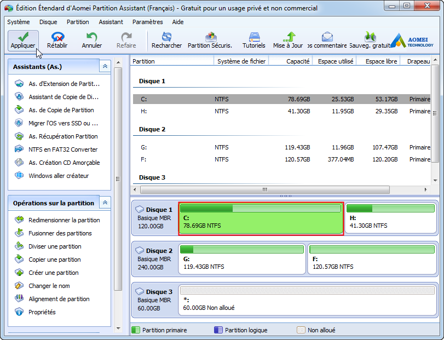Select Disque 3 Basique MBR label
The width and height of the screenshot is (444, 340).
[155, 300]
